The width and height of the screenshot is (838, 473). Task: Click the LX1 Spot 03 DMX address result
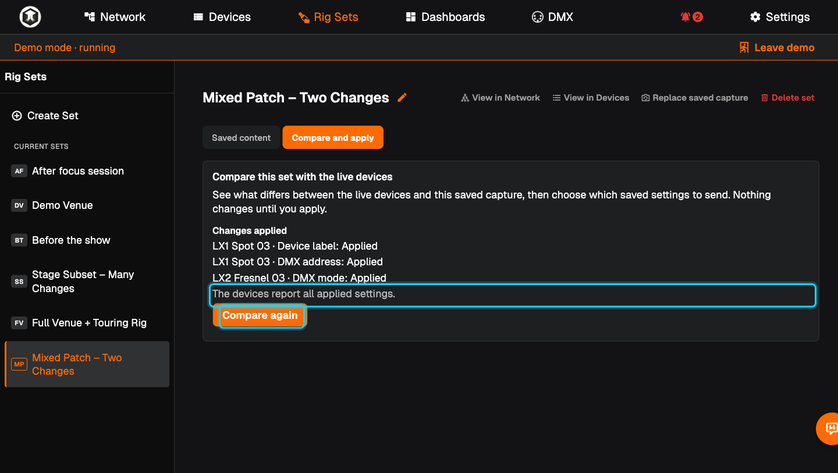click(x=297, y=262)
